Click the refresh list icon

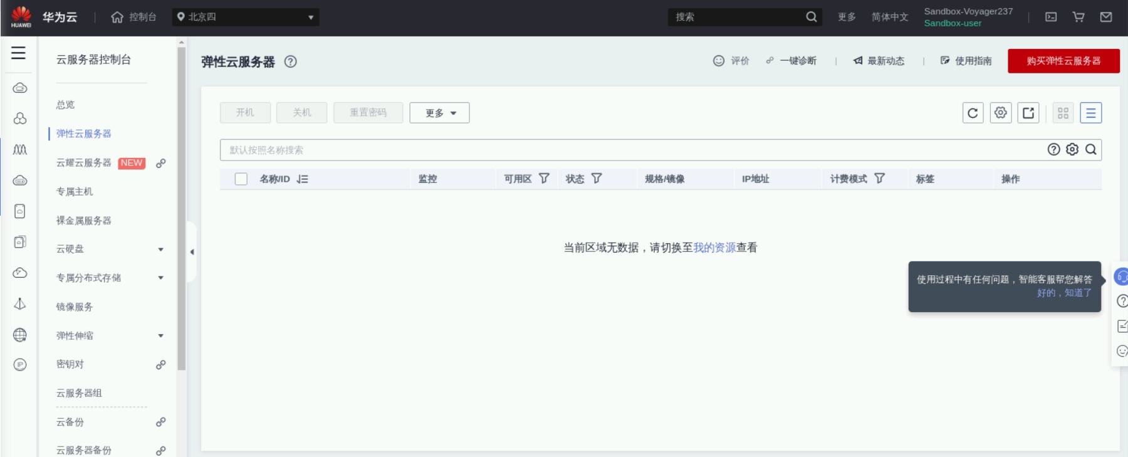973,113
